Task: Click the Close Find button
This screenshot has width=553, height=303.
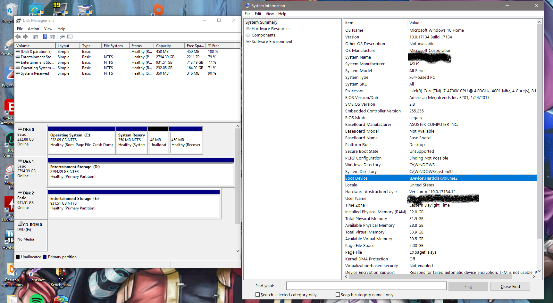Action: pos(510,286)
